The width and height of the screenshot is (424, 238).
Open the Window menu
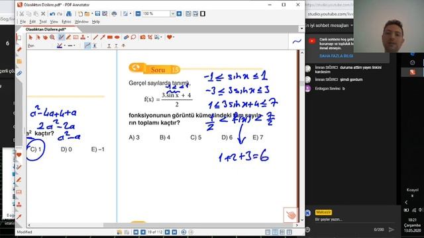pyautogui.click(x=81, y=22)
